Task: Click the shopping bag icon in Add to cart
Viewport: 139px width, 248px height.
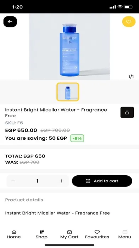Action: pyautogui.click(x=88, y=181)
